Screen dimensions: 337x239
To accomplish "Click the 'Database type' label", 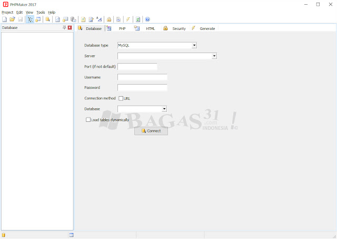I will point(96,46).
